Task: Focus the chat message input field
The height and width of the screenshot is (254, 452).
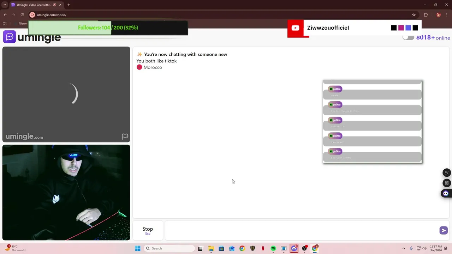Action: point(302,230)
